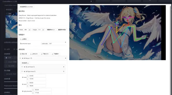Click the 上传JSON upload button
The height and width of the screenshot is (95, 172).
coord(34,54)
